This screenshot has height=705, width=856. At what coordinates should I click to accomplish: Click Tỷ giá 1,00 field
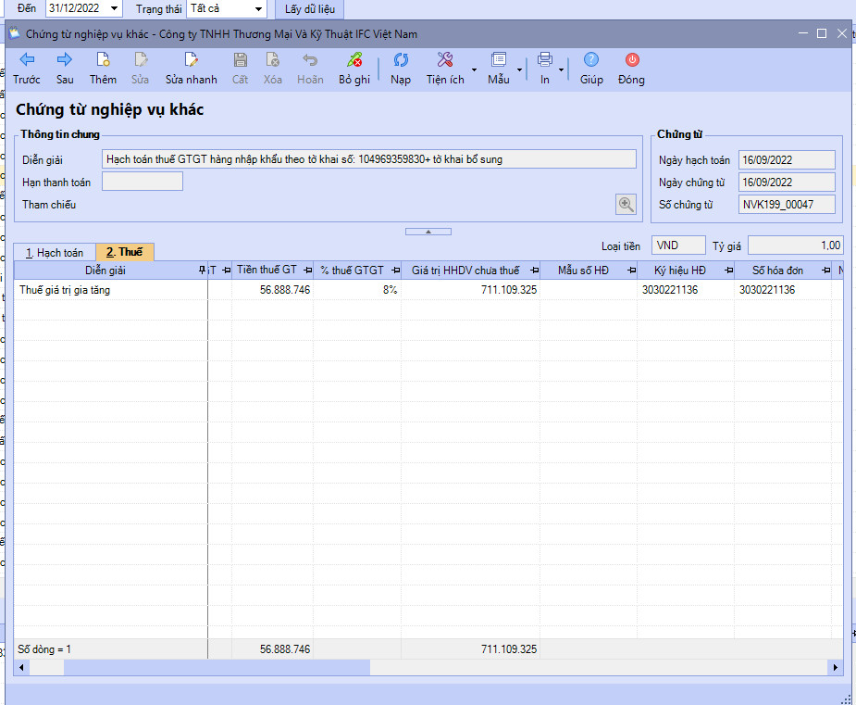coord(796,245)
